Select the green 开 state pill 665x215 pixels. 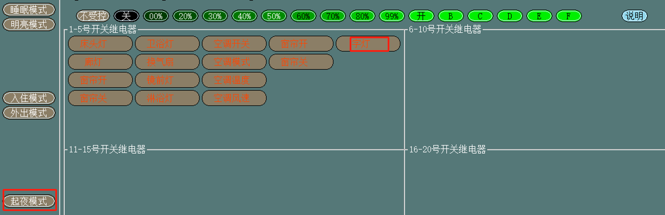click(421, 16)
